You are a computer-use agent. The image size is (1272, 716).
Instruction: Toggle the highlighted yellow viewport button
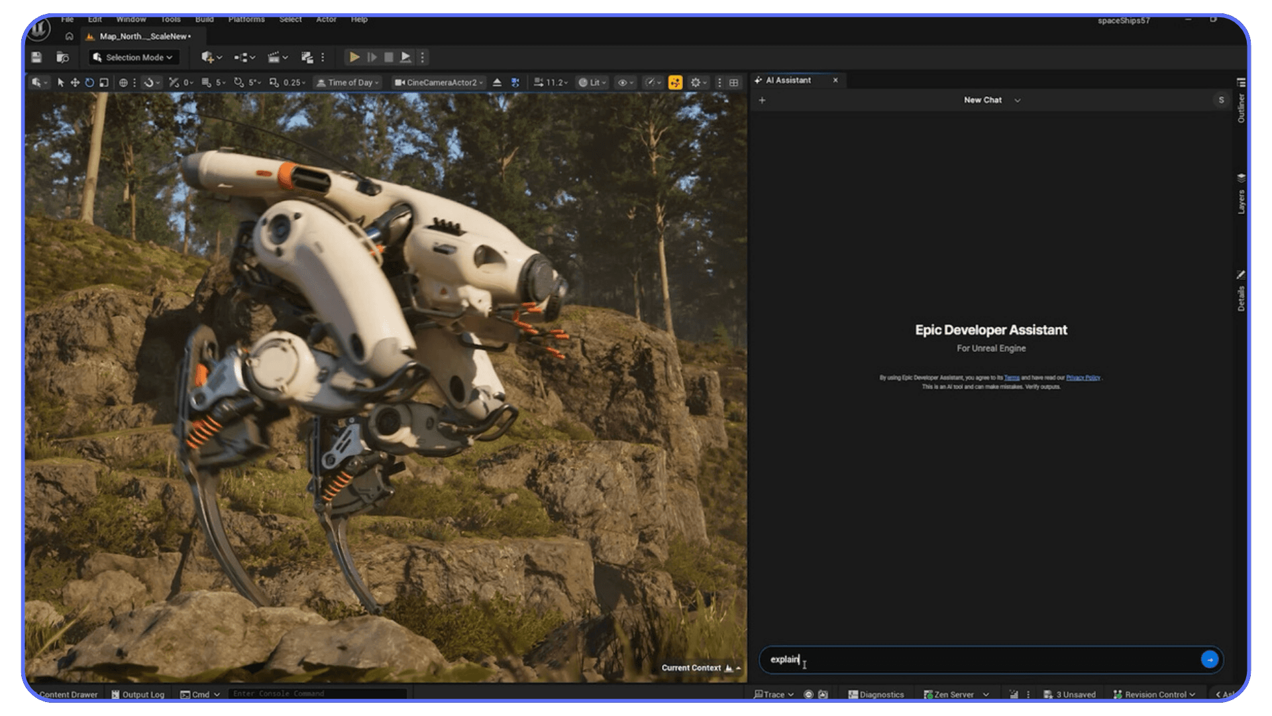tap(675, 83)
